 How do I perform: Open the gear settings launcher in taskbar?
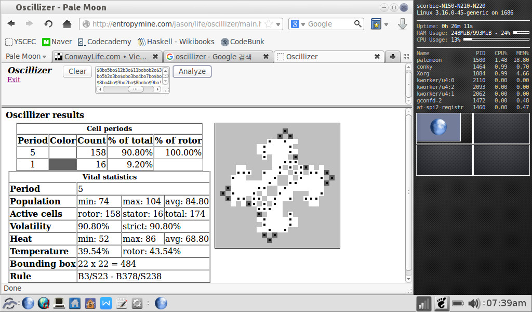pos(137,303)
